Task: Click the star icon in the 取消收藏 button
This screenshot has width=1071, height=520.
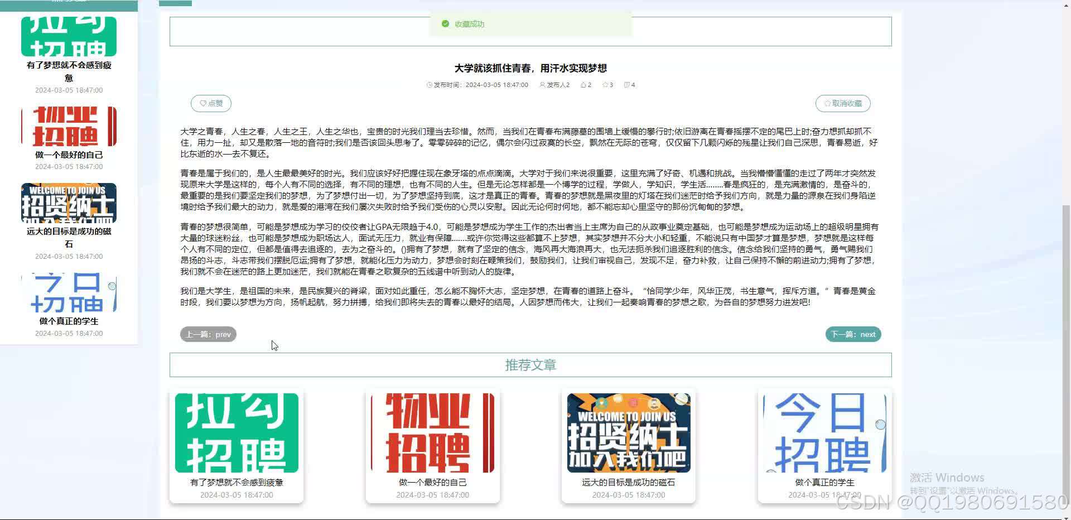Action: [x=827, y=103]
